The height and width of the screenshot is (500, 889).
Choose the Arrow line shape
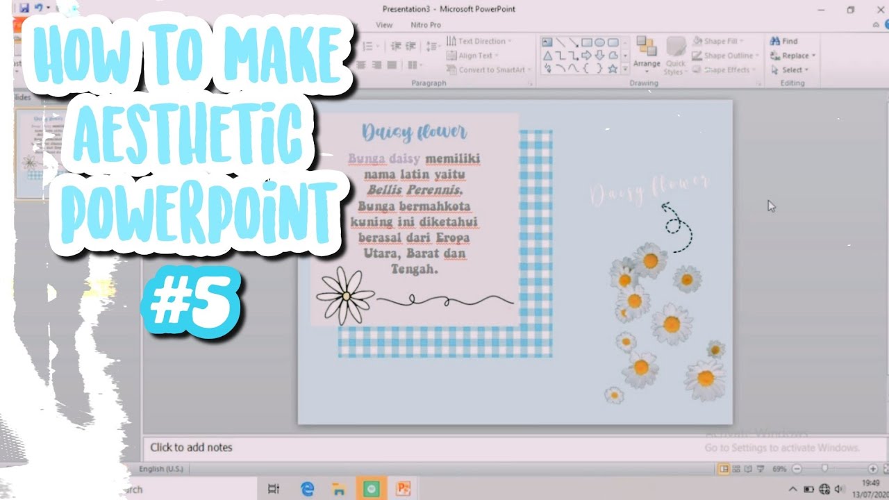[x=574, y=42]
